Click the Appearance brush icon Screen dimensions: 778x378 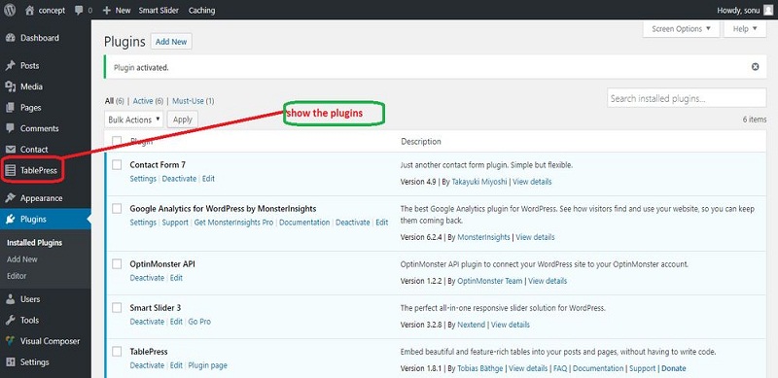pos(11,198)
